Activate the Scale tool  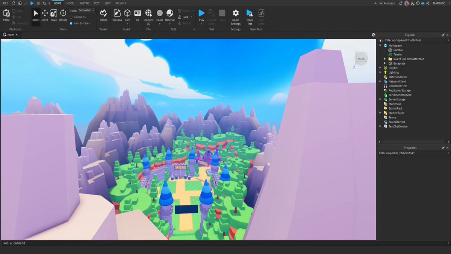point(54,16)
